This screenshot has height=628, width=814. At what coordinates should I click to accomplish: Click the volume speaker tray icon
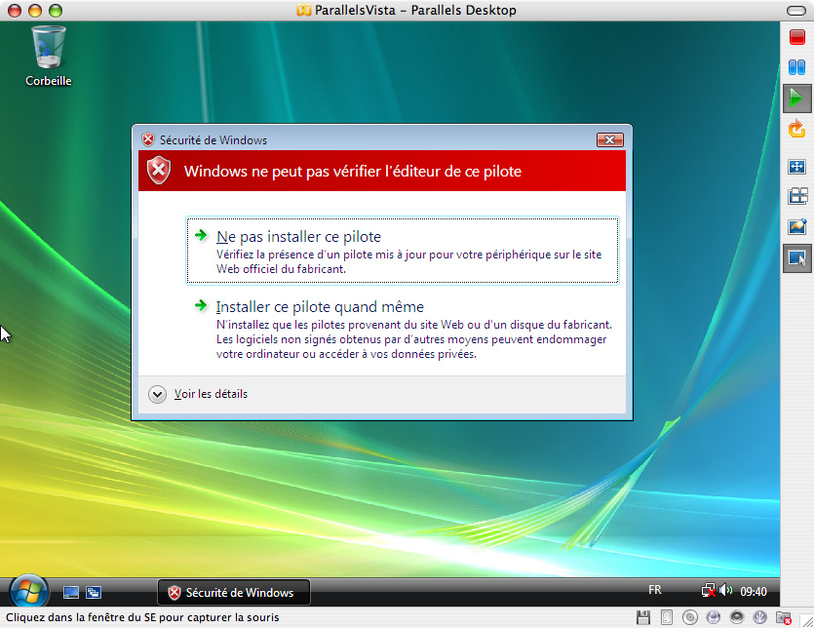[x=725, y=590]
